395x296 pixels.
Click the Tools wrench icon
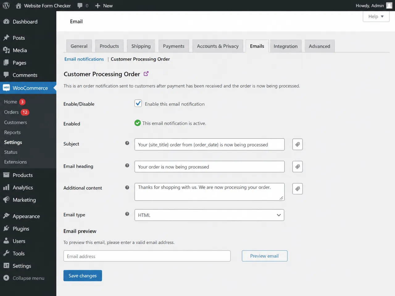pyautogui.click(x=6, y=253)
